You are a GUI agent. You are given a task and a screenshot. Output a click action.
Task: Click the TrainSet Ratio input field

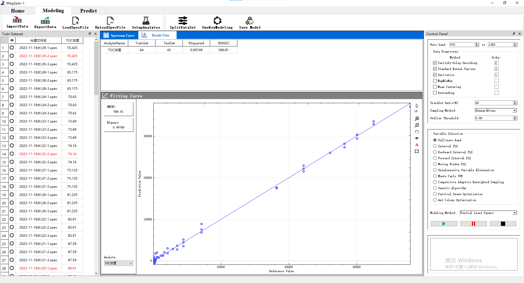[494, 103]
